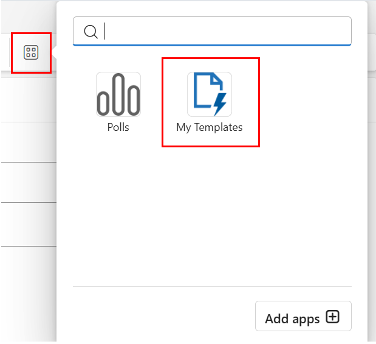Collapse the apps flyout via toolbar button
Viewport: 376px width, 344px height.
pyautogui.click(x=31, y=52)
